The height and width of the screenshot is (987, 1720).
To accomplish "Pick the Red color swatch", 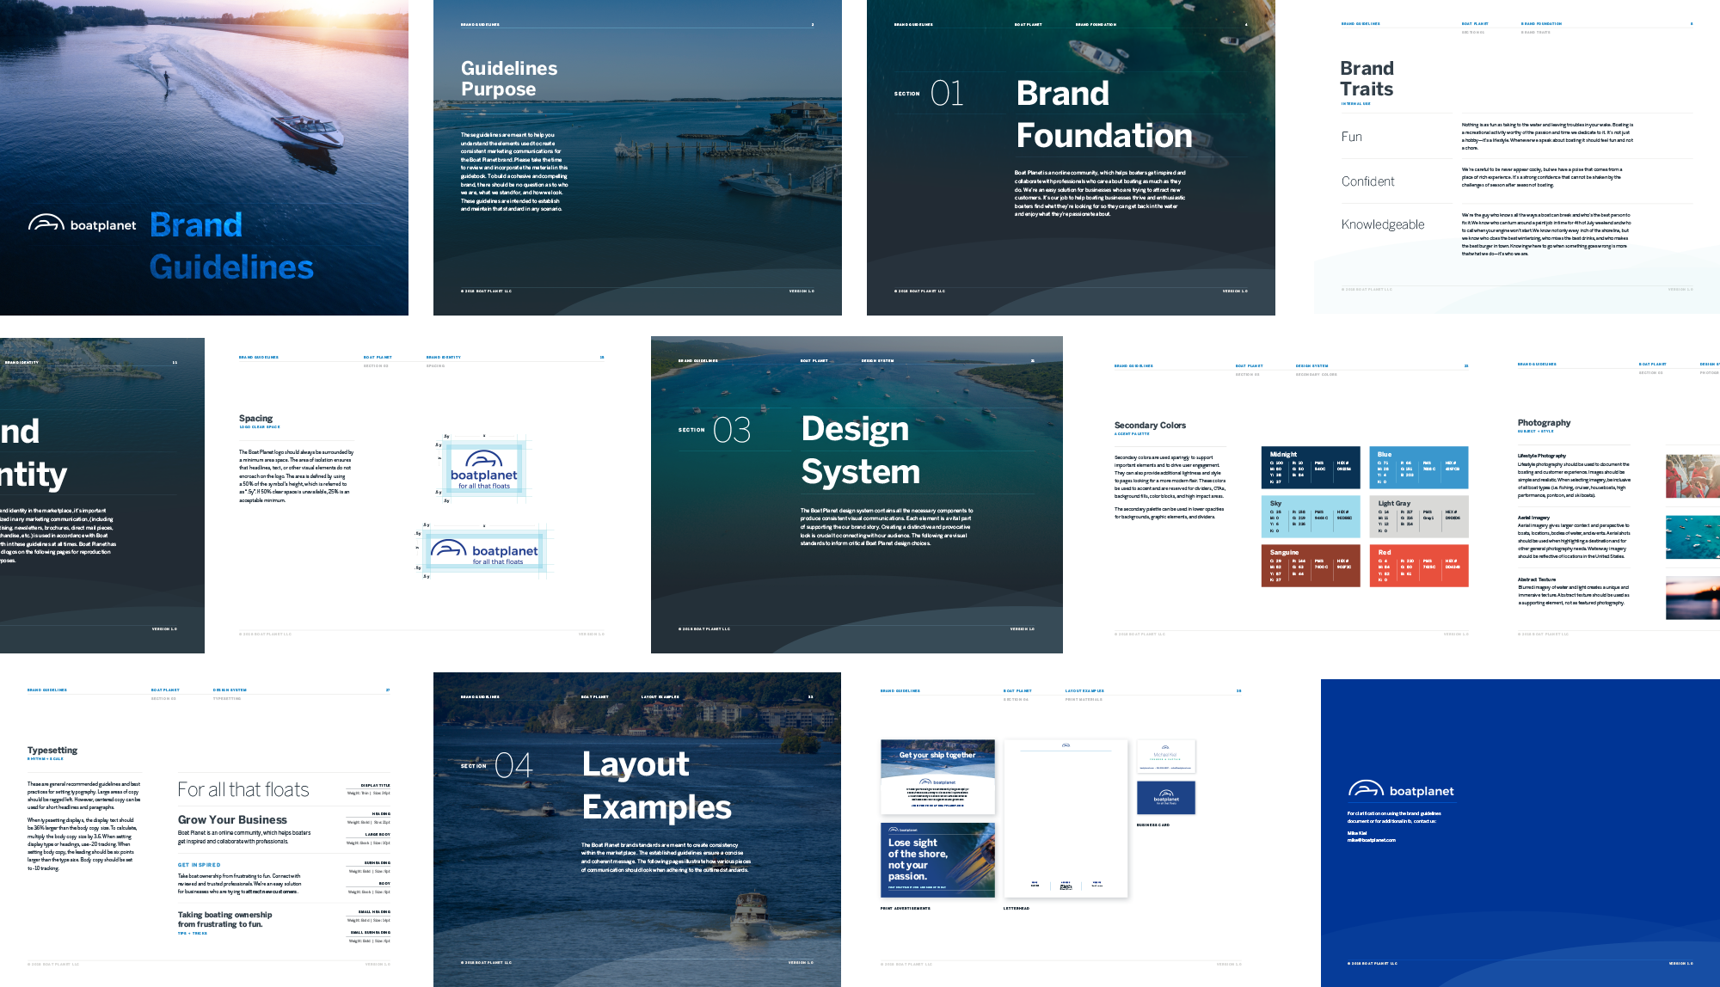I will tap(1418, 566).
